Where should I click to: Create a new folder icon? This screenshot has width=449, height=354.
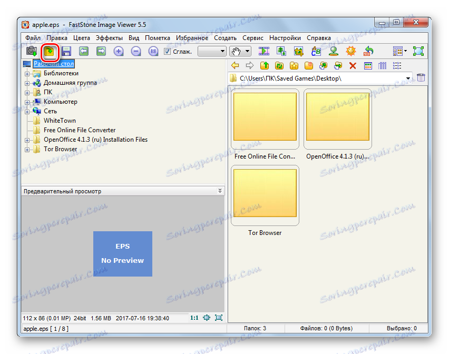[309, 66]
